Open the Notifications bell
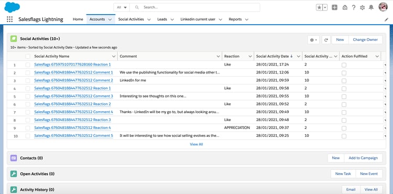393x194 pixels. [x=371, y=7]
